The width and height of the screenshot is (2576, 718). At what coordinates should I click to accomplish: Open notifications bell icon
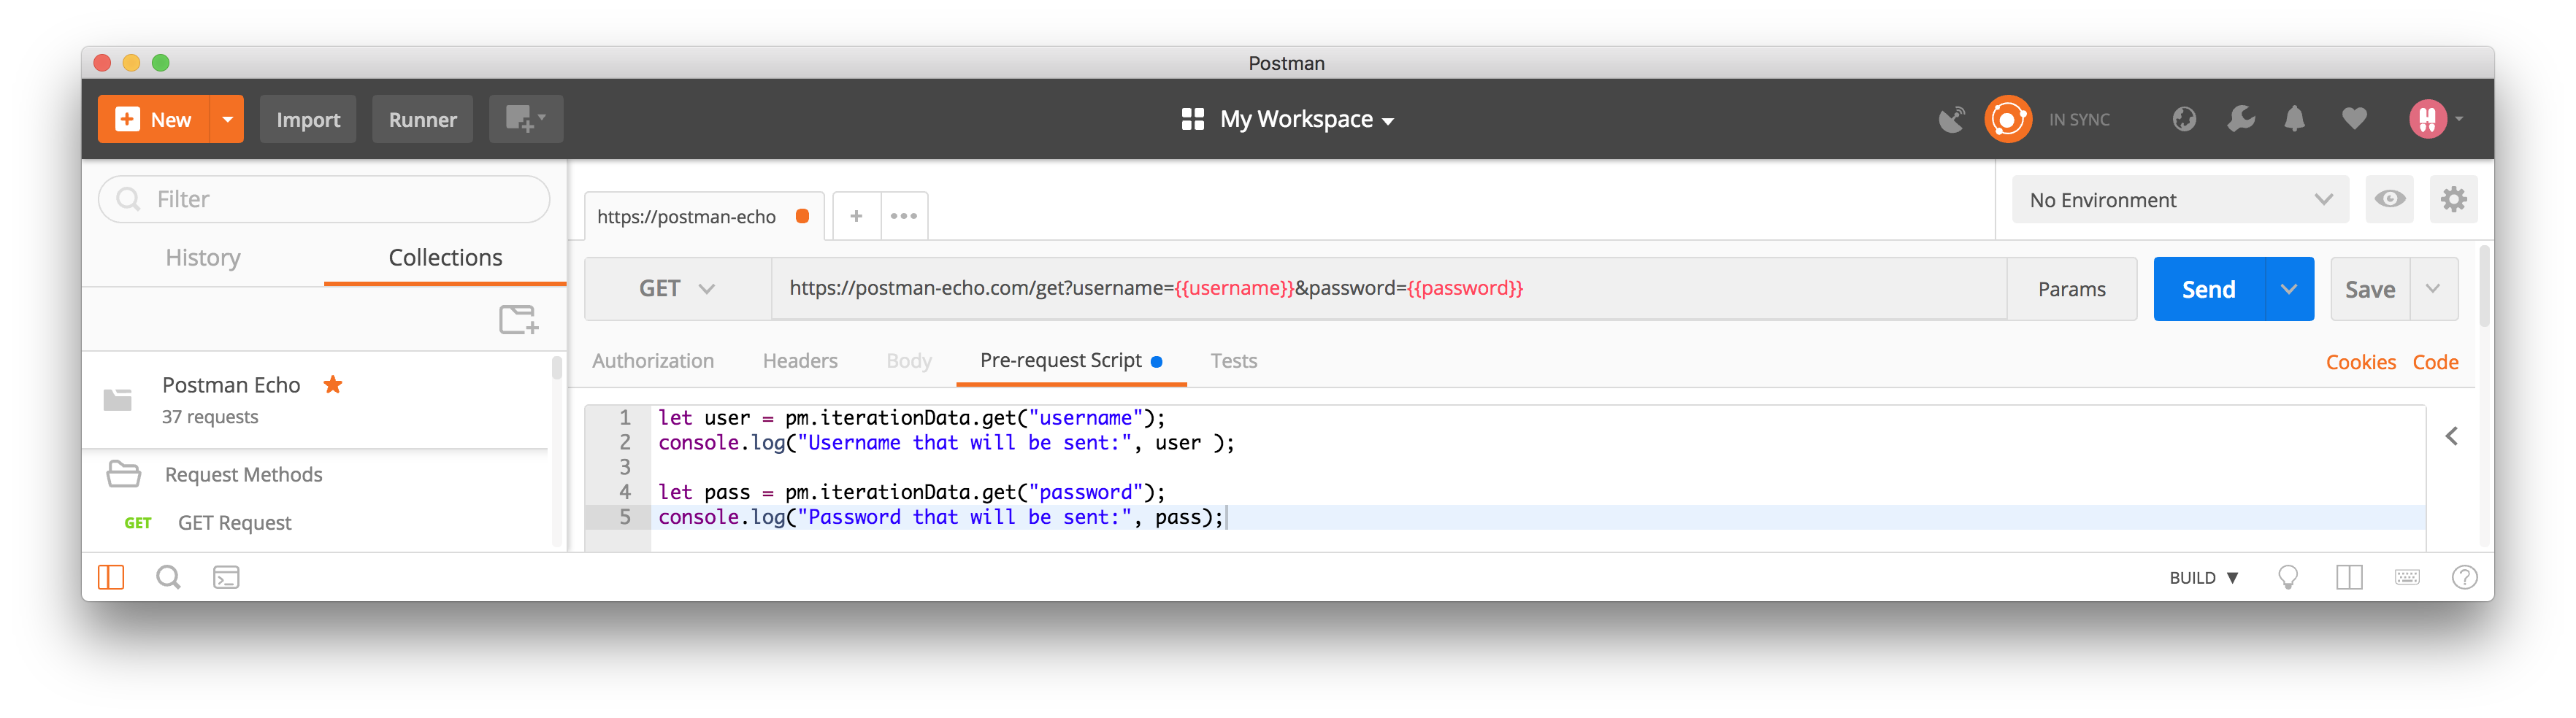click(x=2295, y=119)
